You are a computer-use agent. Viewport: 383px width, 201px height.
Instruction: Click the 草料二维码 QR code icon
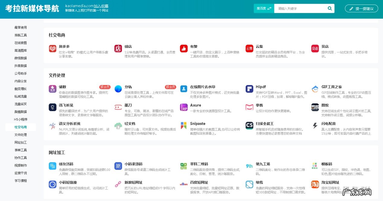[x=184, y=165]
